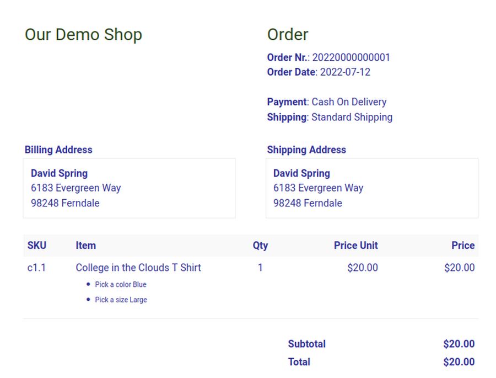496x378 pixels.
Task: Click the Standard Shipping method text
Action: [x=352, y=117]
